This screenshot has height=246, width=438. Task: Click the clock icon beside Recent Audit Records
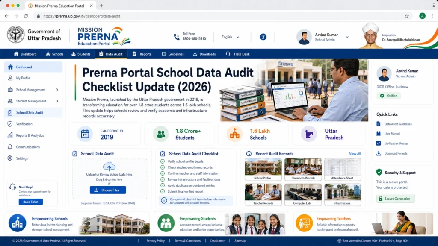[249, 154]
